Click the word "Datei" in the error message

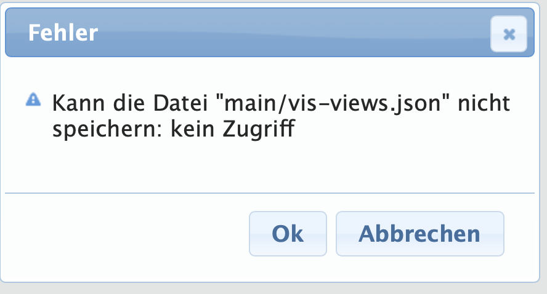[180, 103]
